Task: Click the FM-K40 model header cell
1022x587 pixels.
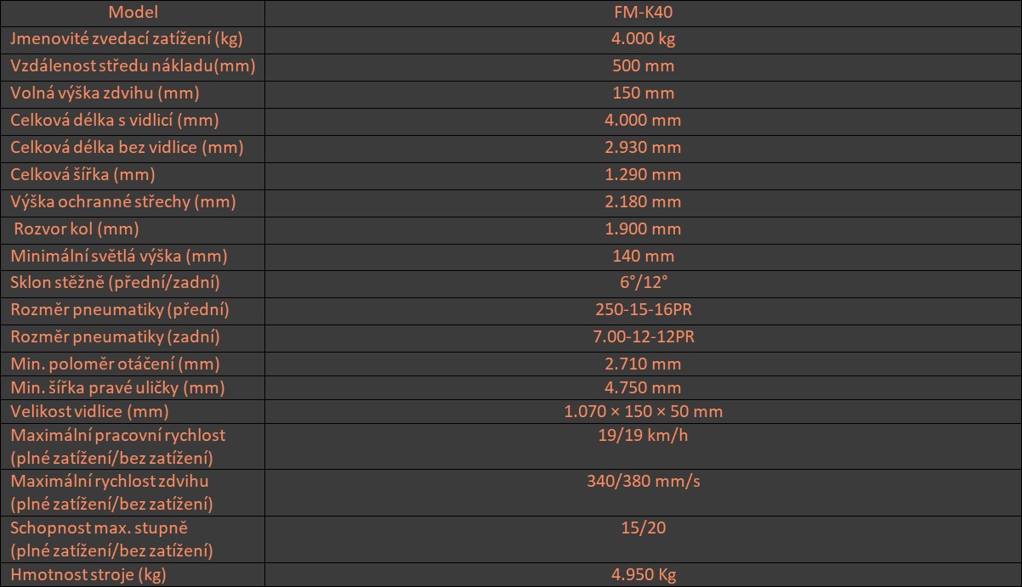Action: (x=643, y=12)
